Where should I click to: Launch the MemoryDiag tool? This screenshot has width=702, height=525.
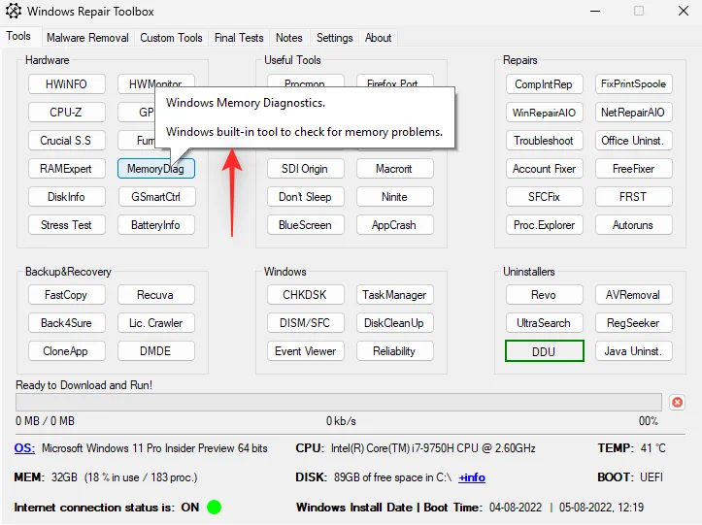(155, 169)
